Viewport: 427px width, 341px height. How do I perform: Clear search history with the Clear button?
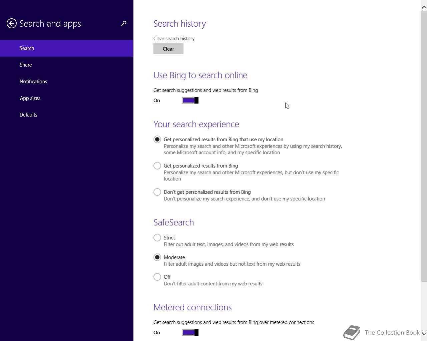168,49
